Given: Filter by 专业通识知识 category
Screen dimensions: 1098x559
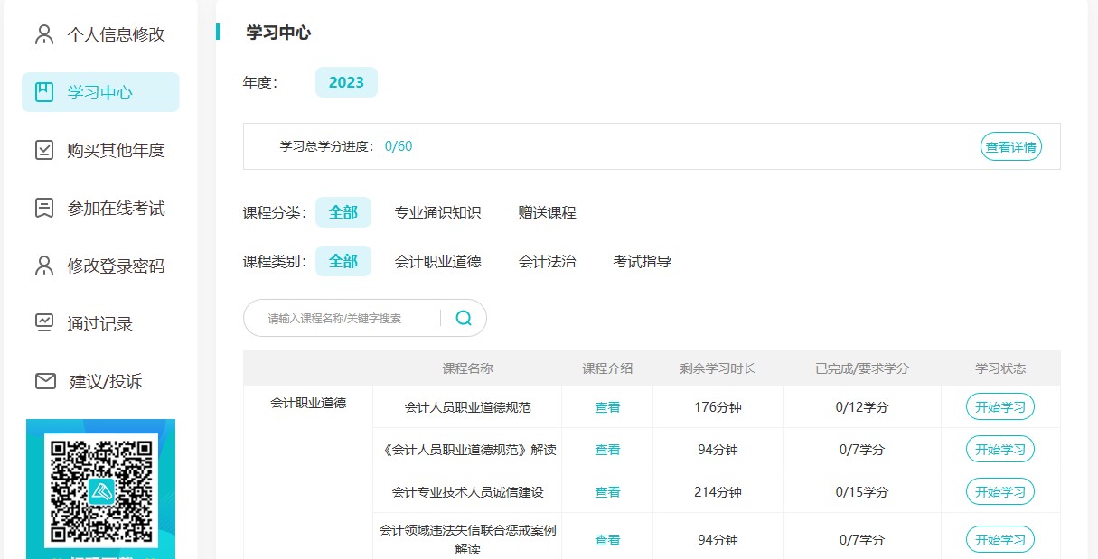Looking at the screenshot, I should tap(438, 213).
